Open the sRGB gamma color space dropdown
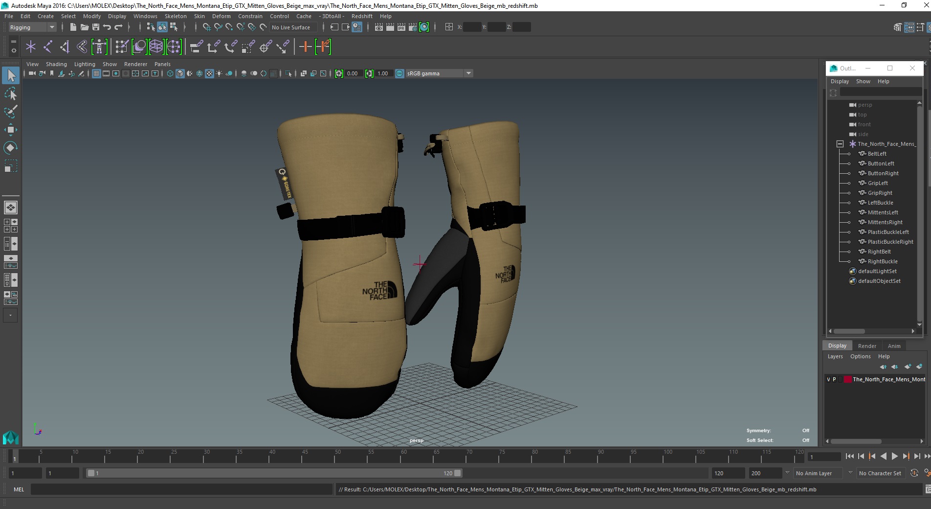The image size is (931, 509). (x=439, y=73)
